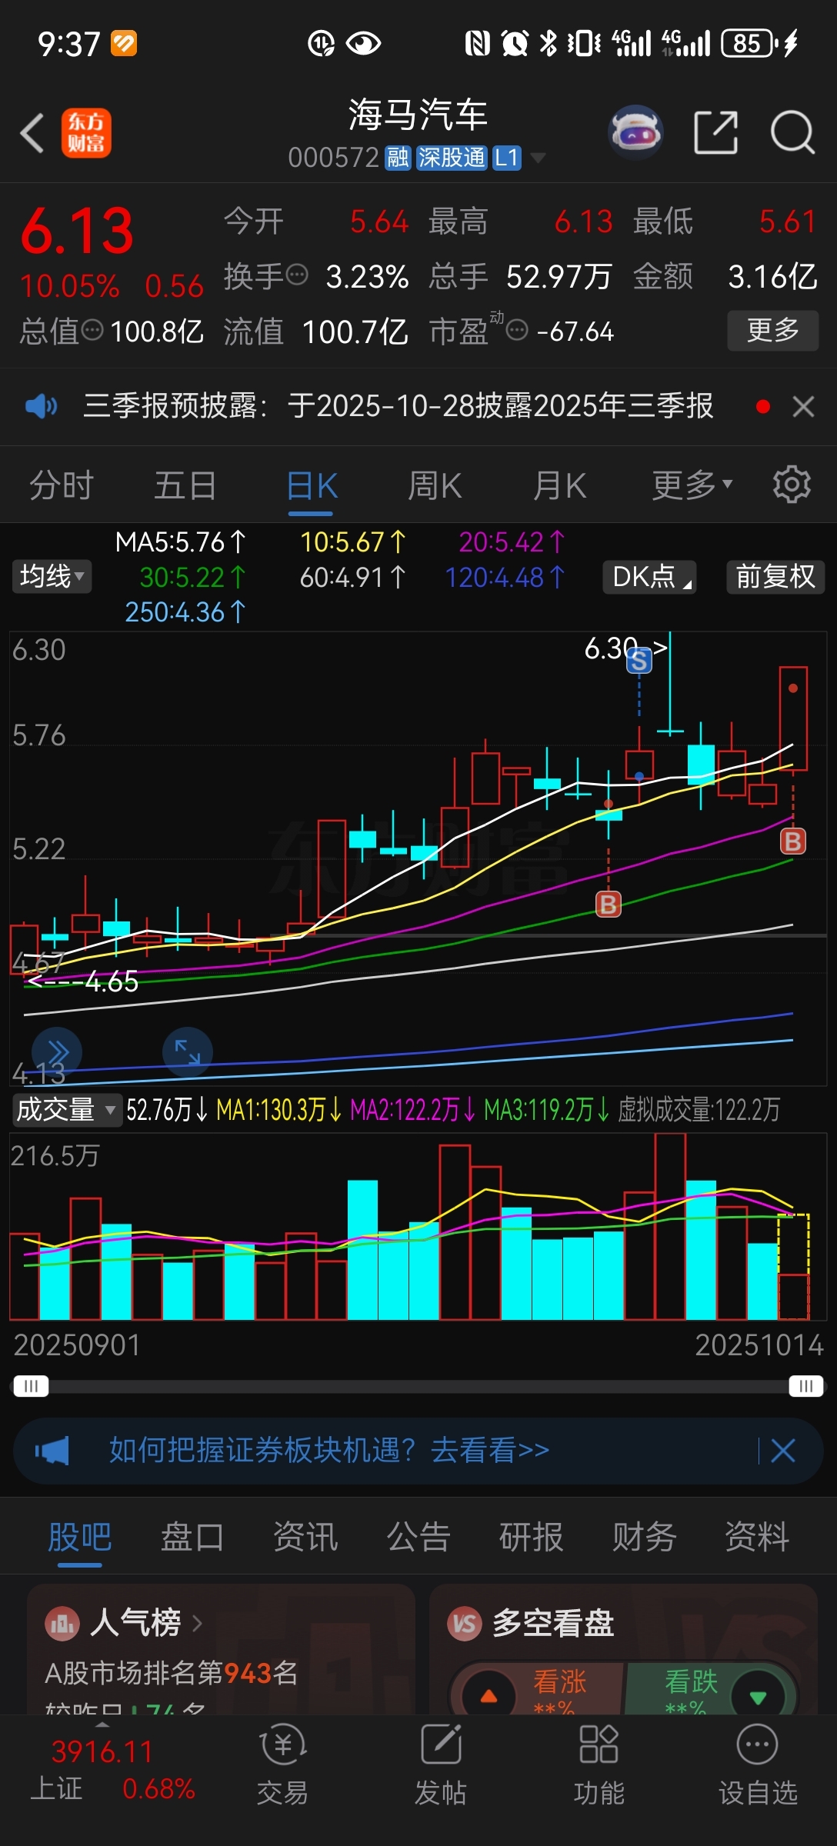Tap the VS 多空看盘 icon
The height and width of the screenshot is (1846, 837).
tap(465, 1624)
